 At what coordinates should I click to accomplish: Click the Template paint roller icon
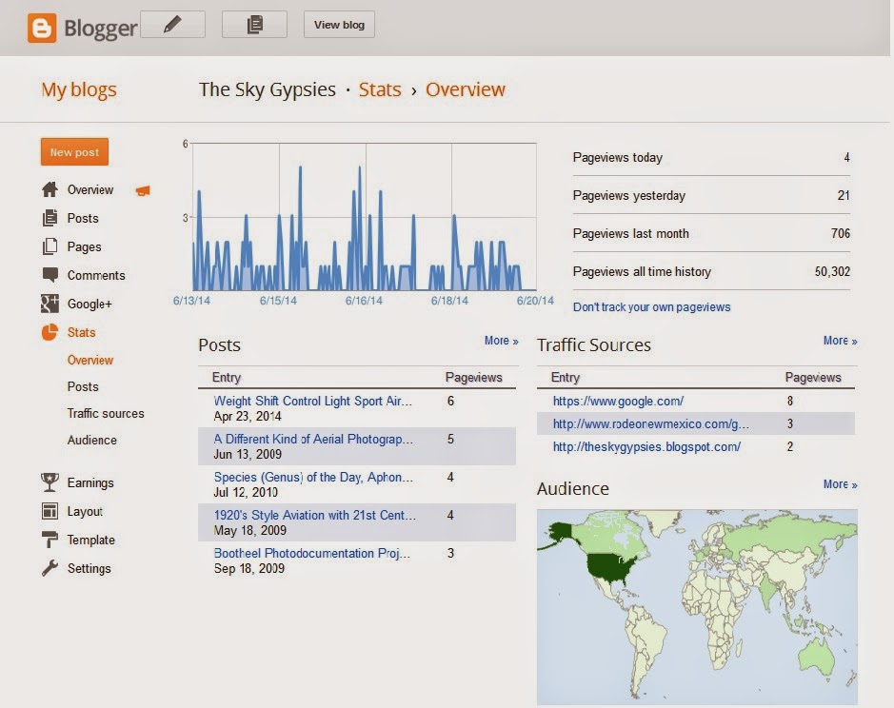tap(50, 540)
